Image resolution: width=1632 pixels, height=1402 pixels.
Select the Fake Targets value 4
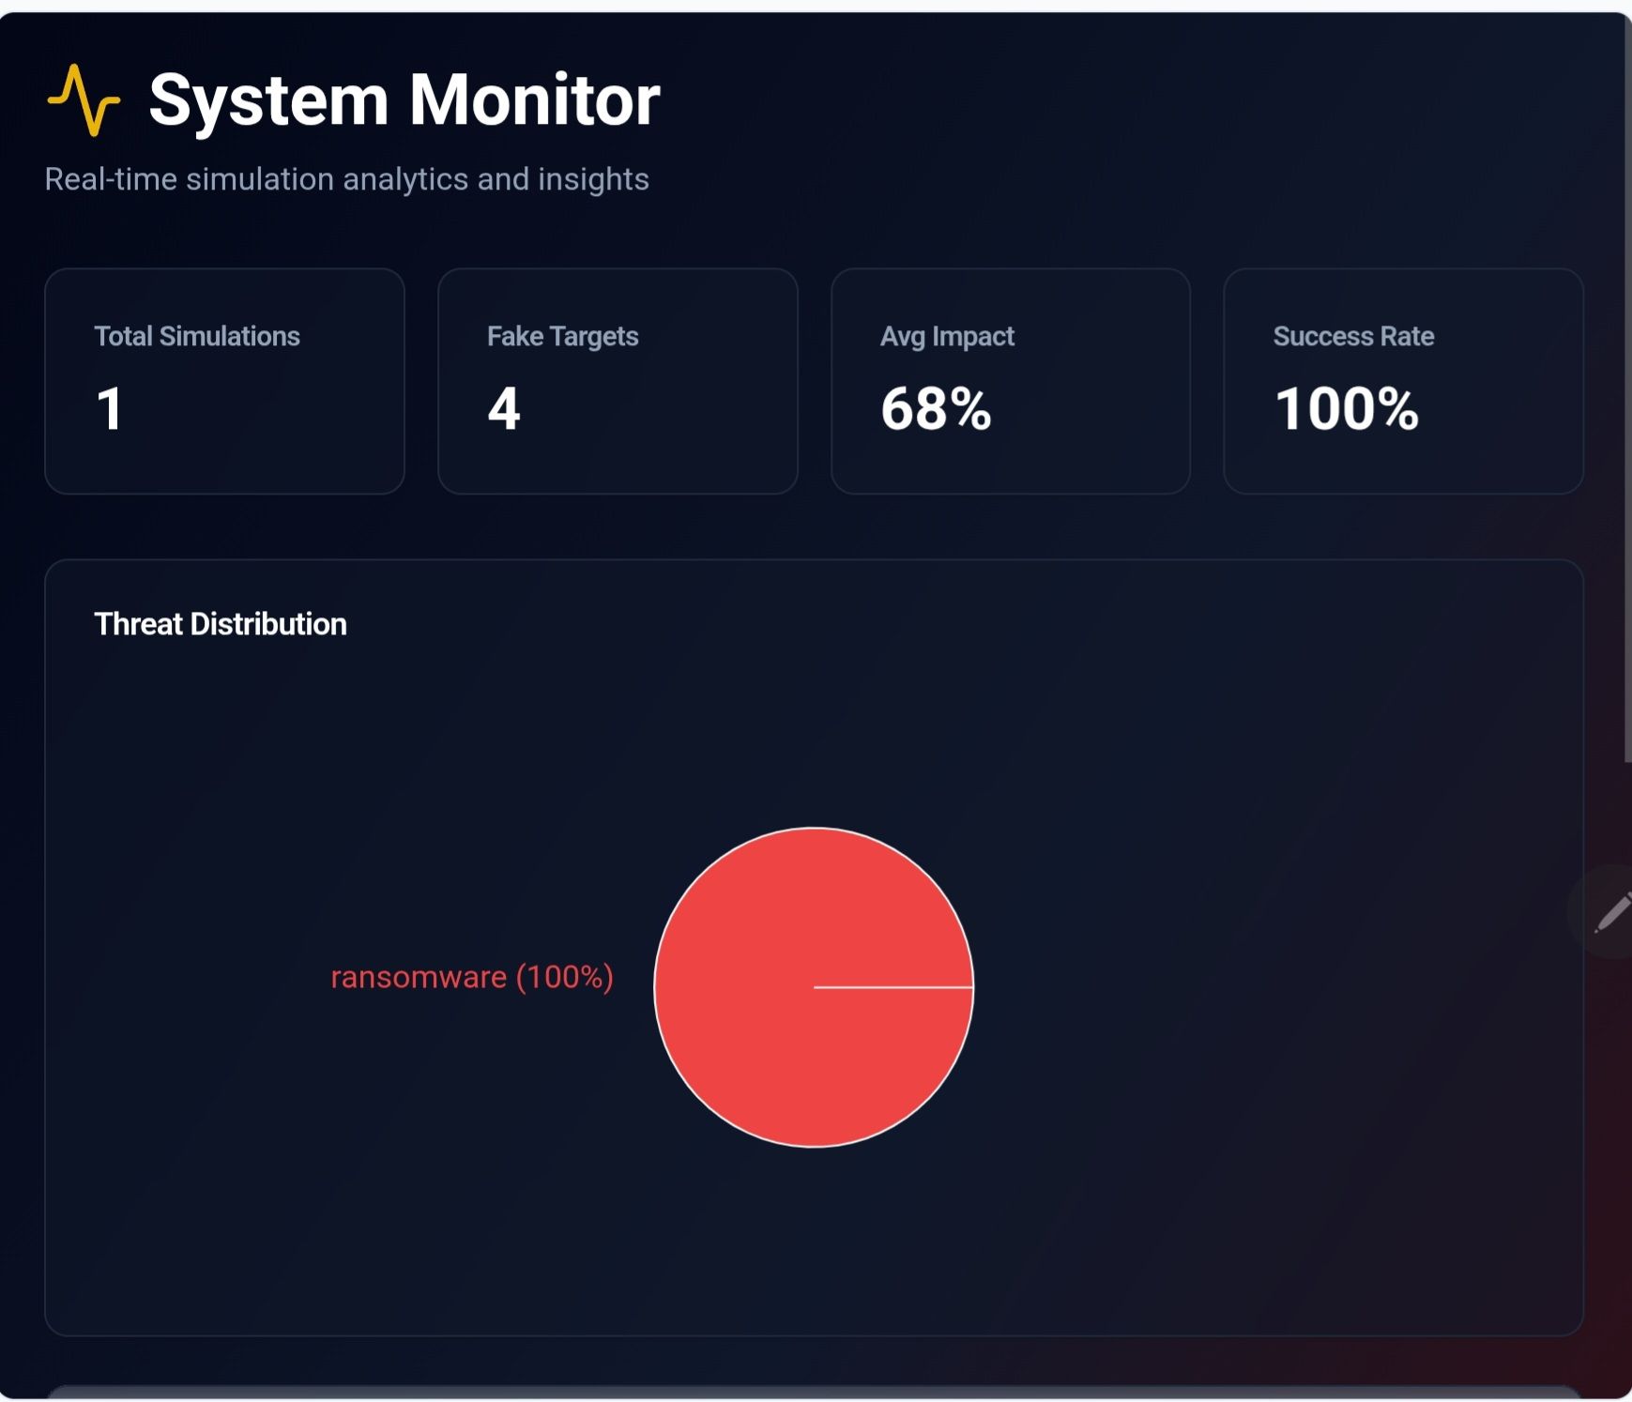[504, 409]
